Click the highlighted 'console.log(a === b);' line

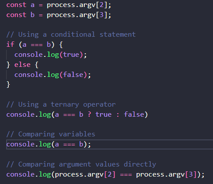click(x=110, y=144)
